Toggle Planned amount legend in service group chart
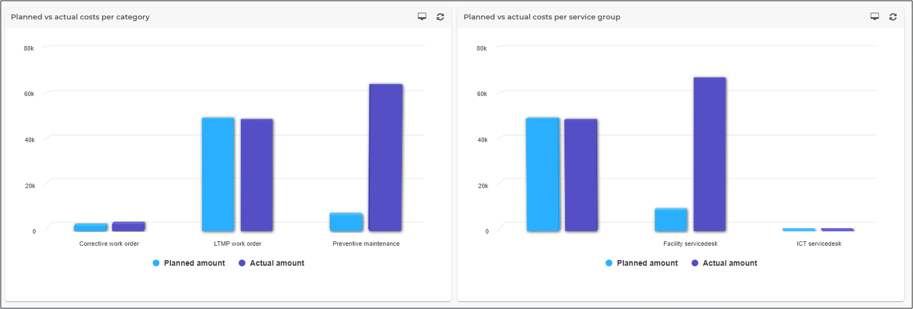 click(x=642, y=263)
